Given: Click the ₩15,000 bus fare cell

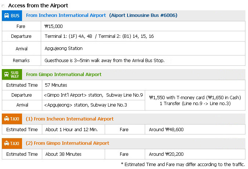Looking at the screenshot, I should [x=143, y=26].
